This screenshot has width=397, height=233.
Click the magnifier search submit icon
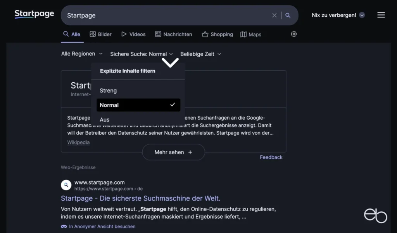(x=288, y=16)
